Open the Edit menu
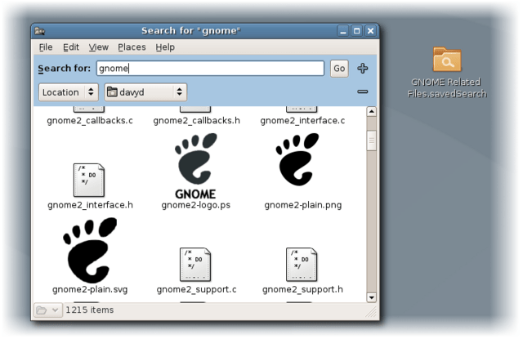The height and width of the screenshot is (339, 523). pos(71,47)
